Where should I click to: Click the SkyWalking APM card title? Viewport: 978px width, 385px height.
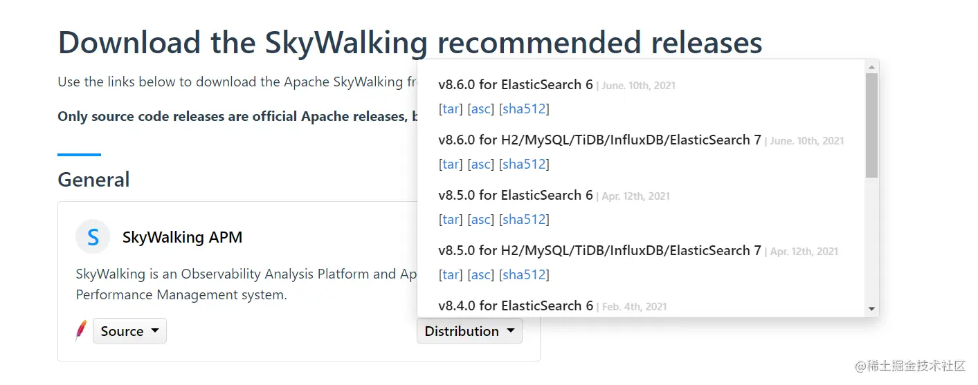182,237
